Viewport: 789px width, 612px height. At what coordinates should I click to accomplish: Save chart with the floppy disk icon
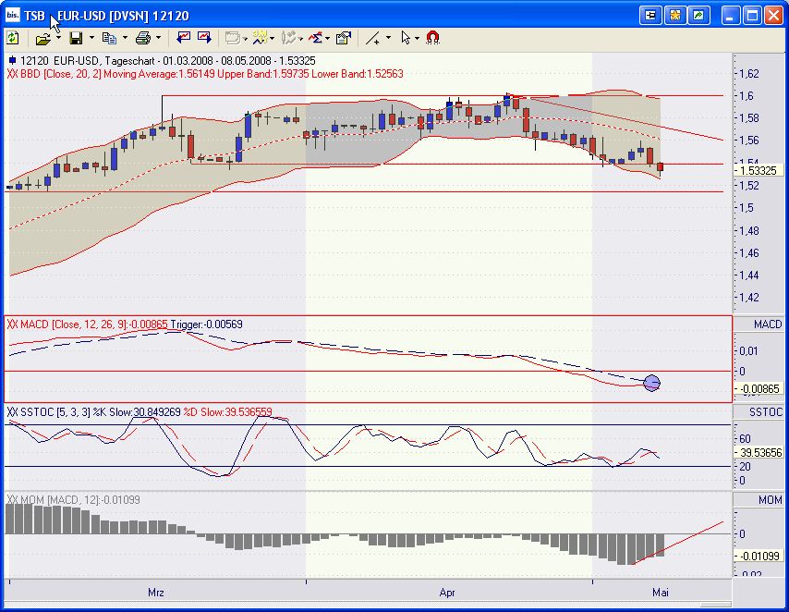pos(76,38)
